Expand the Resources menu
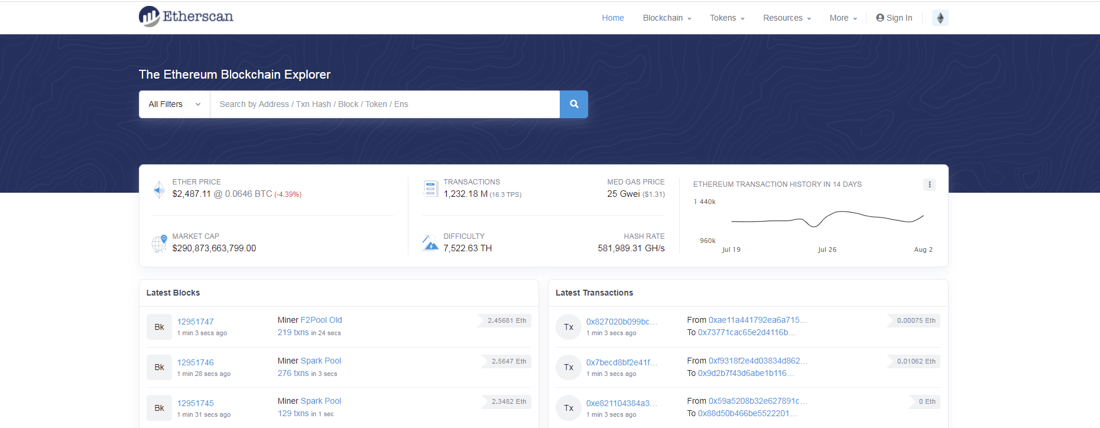This screenshot has width=1100, height=428. point(787,18)
